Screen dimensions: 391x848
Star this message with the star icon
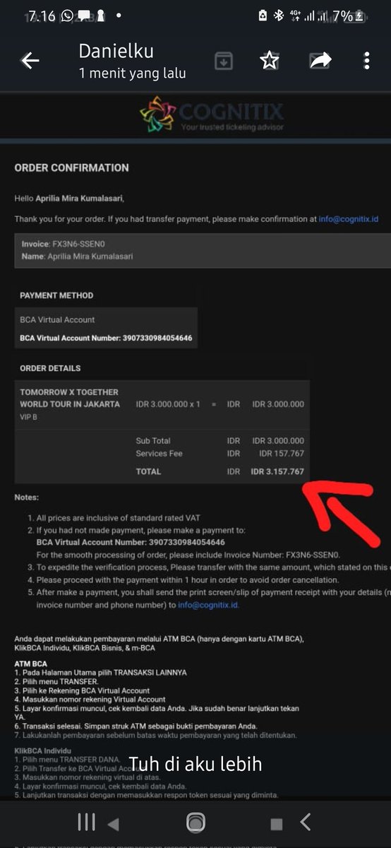(269, 61)
